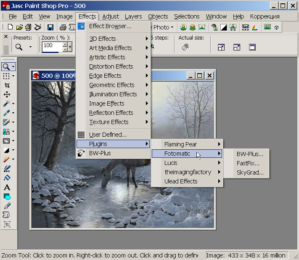
Task: Expand the Zoom tool flyout arrow
Action: point(13,67)
